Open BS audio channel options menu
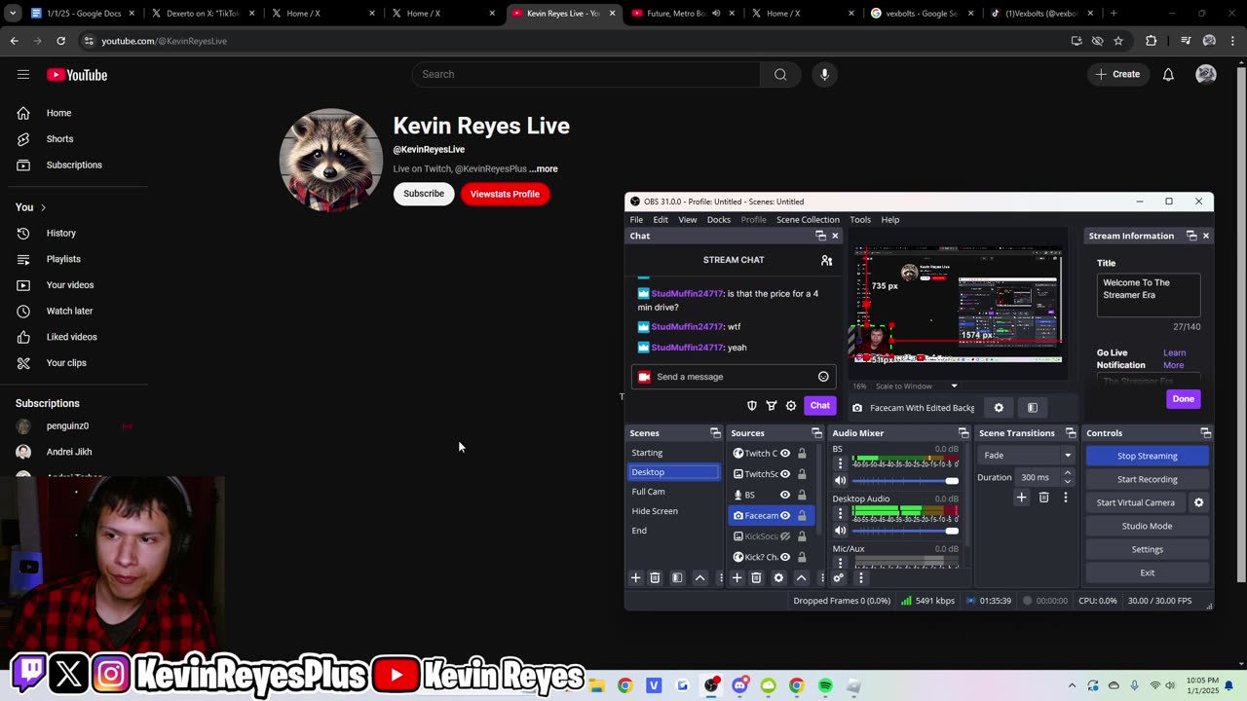 coord(840,463)
